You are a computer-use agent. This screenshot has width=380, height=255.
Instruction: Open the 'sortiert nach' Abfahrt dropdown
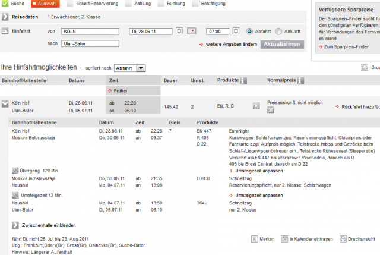[x=129, y=68]
